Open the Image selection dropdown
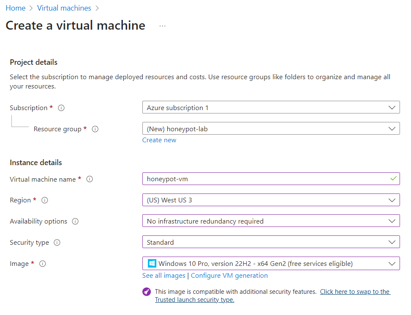This screenshot has width=411, height=315. [x=392, y=263]
